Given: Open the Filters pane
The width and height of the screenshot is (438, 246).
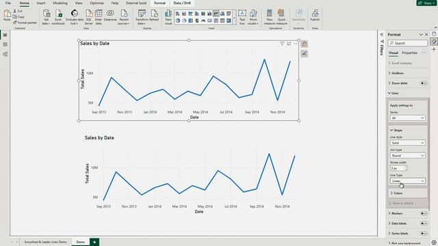Looking at the screenshot, I should click(382, 48).
